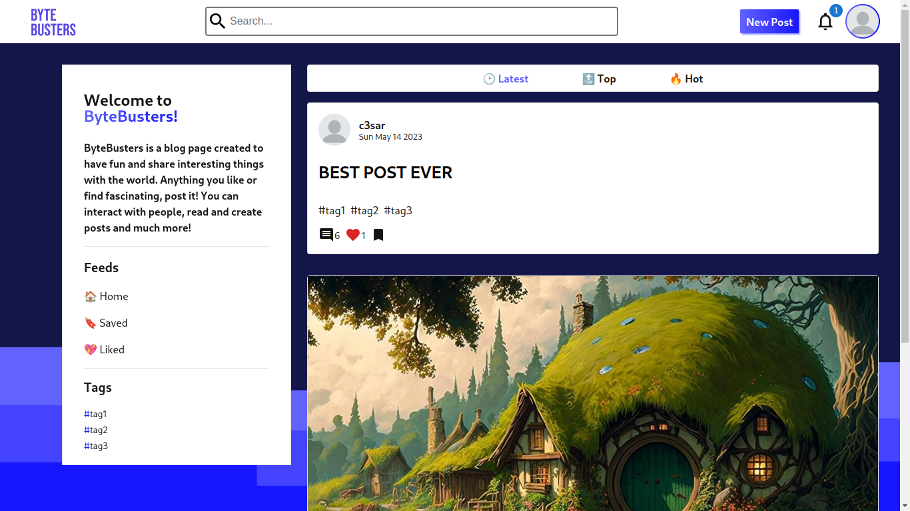Open the BEST POST EVER post
910x511 pixels.
pyautogui.click(x=386, y=172)
